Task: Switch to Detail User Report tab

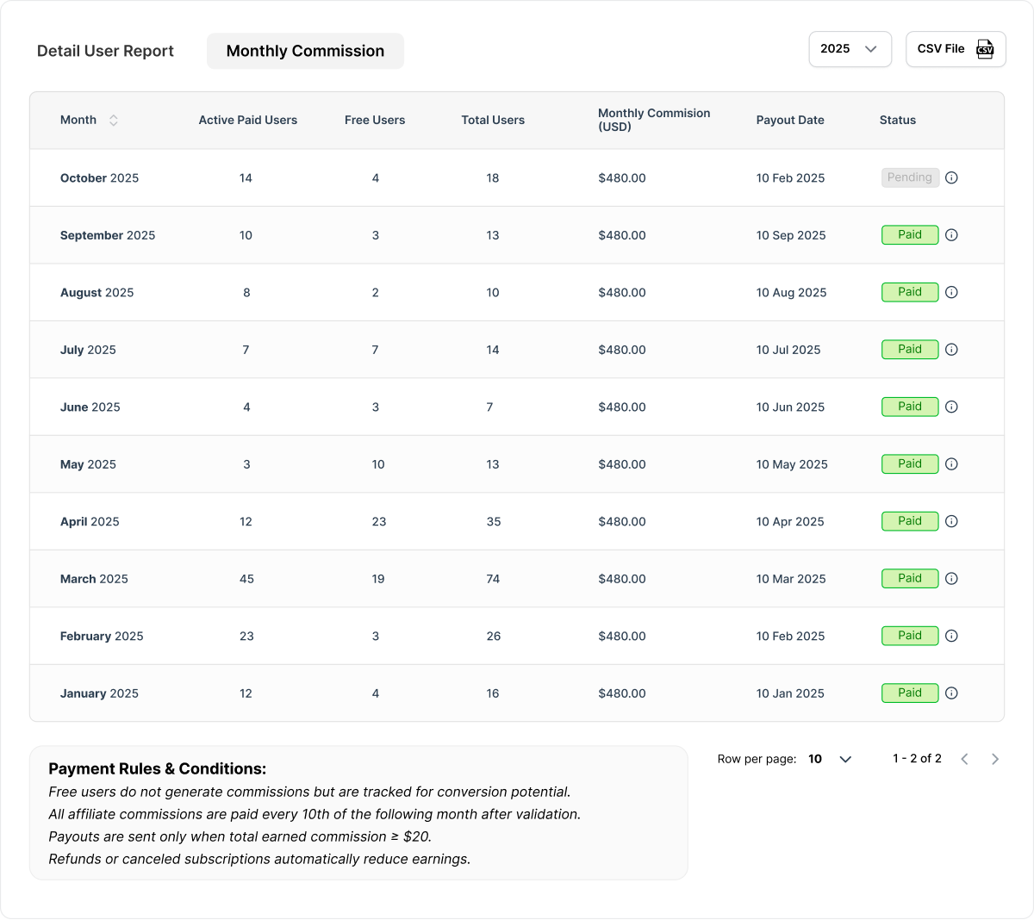Action: (105, 51)
